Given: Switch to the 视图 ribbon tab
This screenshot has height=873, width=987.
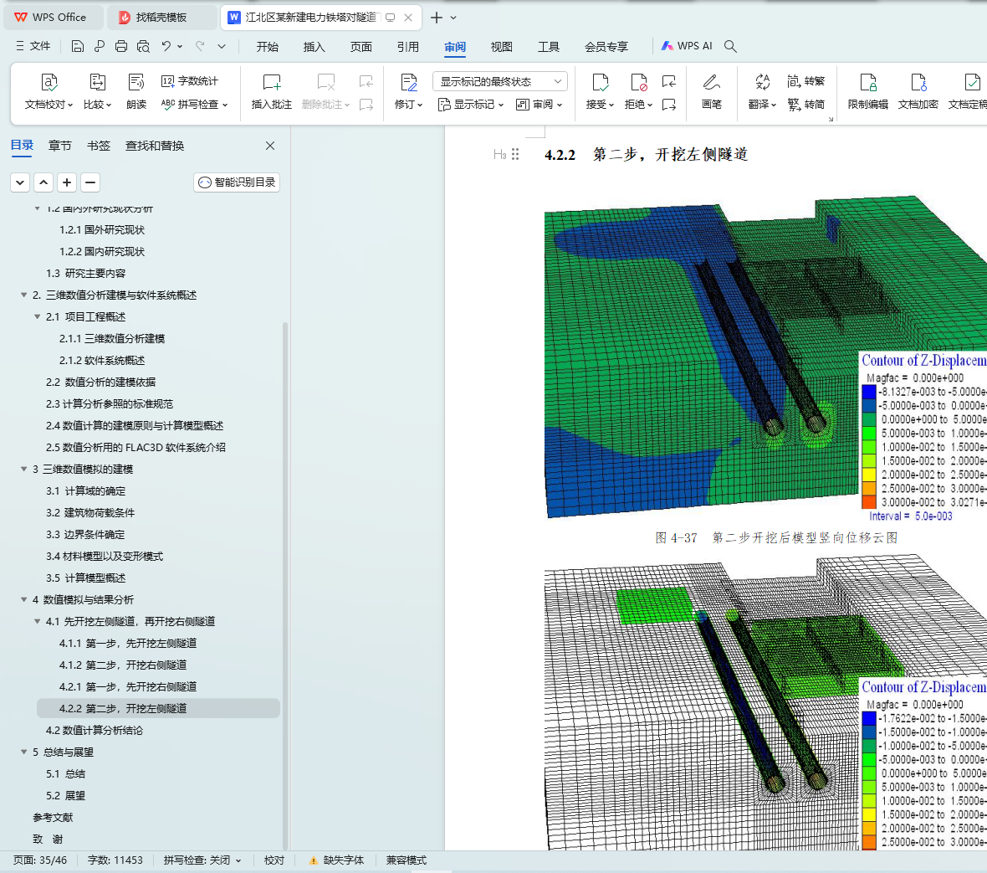Looking at the screenshot, I should click(502, 47).
